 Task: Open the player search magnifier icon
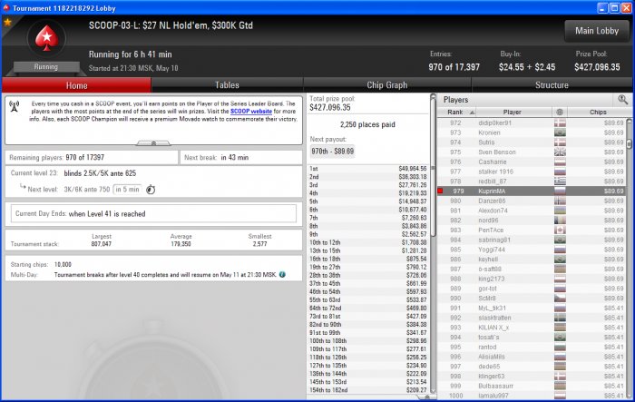(x=622, y=99)
